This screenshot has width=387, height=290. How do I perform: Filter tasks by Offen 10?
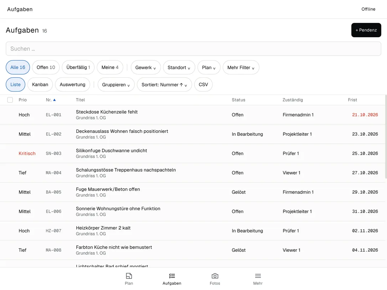46,67
